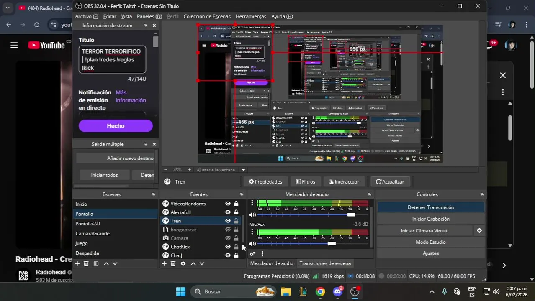Hide the VideosRandoms source
This screenshot has width=535, height=301.
[x=228, y=204]
